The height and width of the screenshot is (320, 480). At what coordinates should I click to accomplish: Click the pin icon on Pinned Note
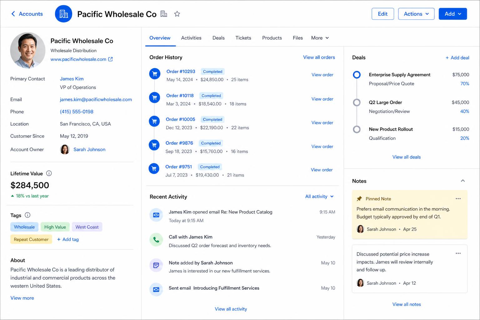(x=359, y=199)
